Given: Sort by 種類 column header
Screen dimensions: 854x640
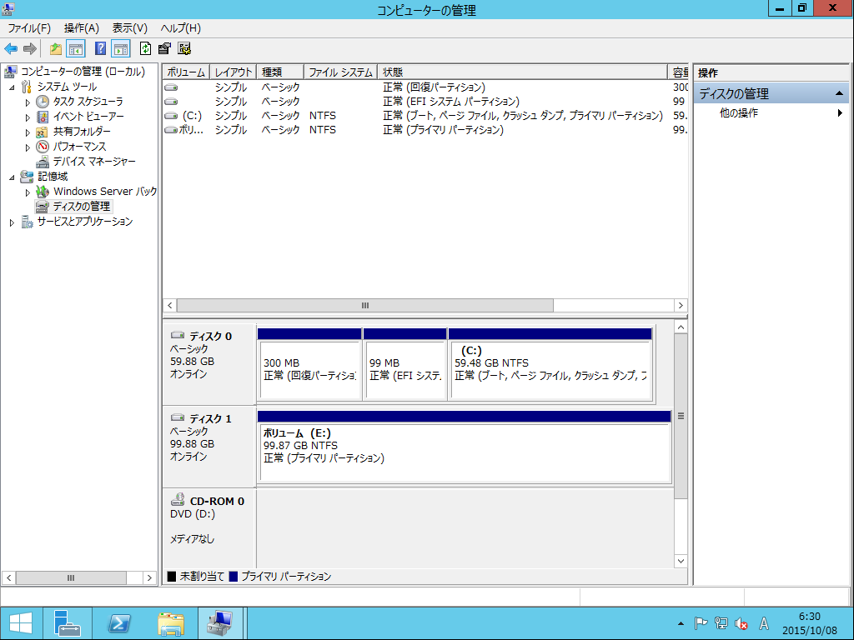Looking at the screenshot, I should [280, 72].
